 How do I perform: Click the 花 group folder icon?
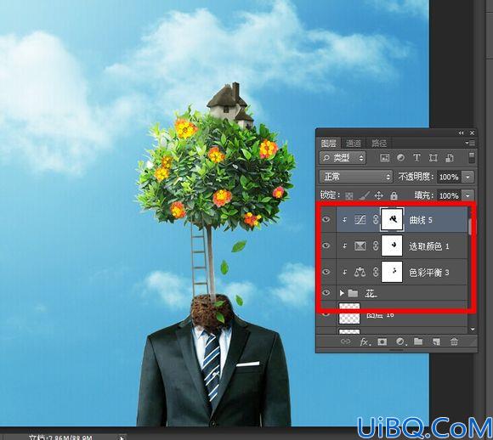pos(353,293)
